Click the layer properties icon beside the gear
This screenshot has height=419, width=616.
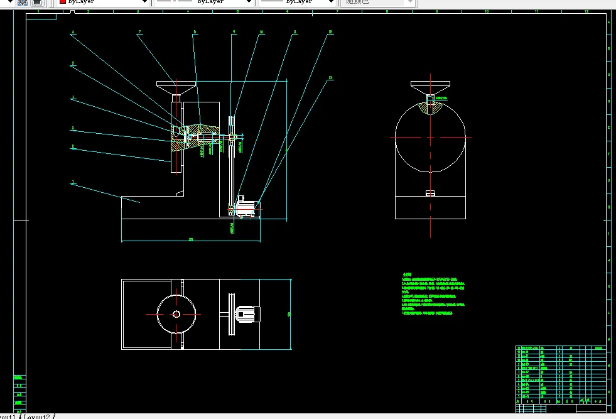(37, 3)
